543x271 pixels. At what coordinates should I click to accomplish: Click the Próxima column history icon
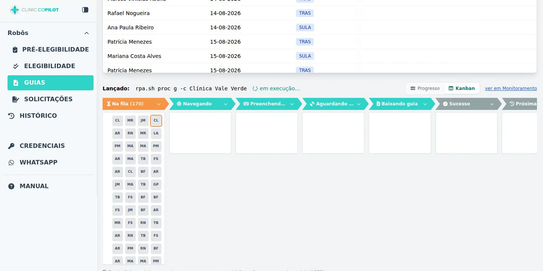pyautogui.click(x=512, y=104)
